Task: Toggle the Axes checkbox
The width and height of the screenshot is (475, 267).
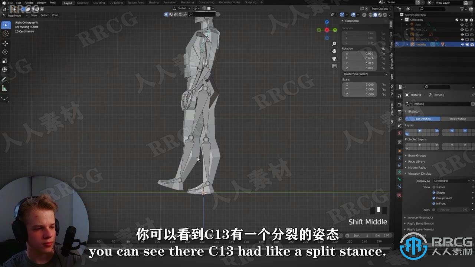Action: (434, 210)
